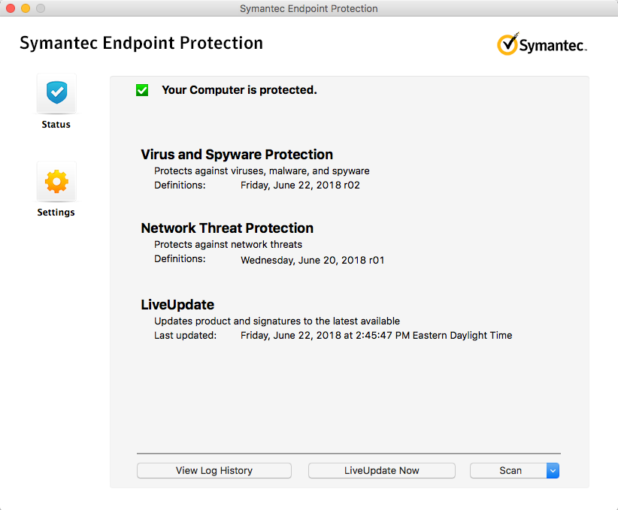Click the Virus and Spyware Protection heading
Viewport: 618px width, 510px height.
237,155
